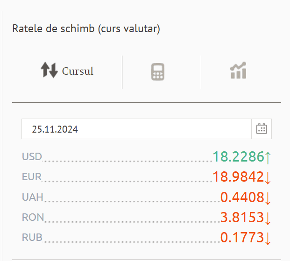290x261 pixels.
Task: Click the red down arrow beside UAH
Action: (268, 198)
